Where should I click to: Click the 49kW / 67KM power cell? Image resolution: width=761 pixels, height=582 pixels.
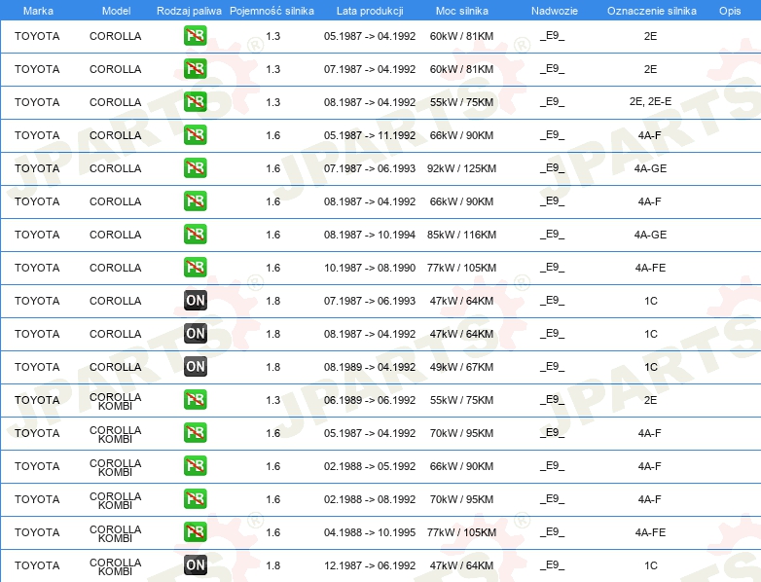461,367
